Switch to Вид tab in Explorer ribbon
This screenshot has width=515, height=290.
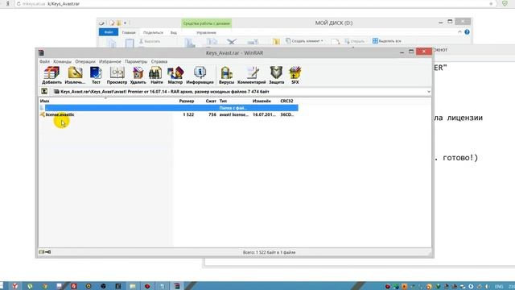tap(174, 32)
